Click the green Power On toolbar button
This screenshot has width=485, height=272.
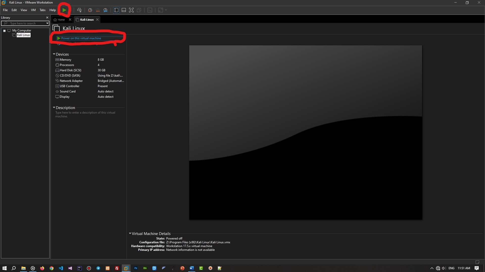(x=64, y=10)
